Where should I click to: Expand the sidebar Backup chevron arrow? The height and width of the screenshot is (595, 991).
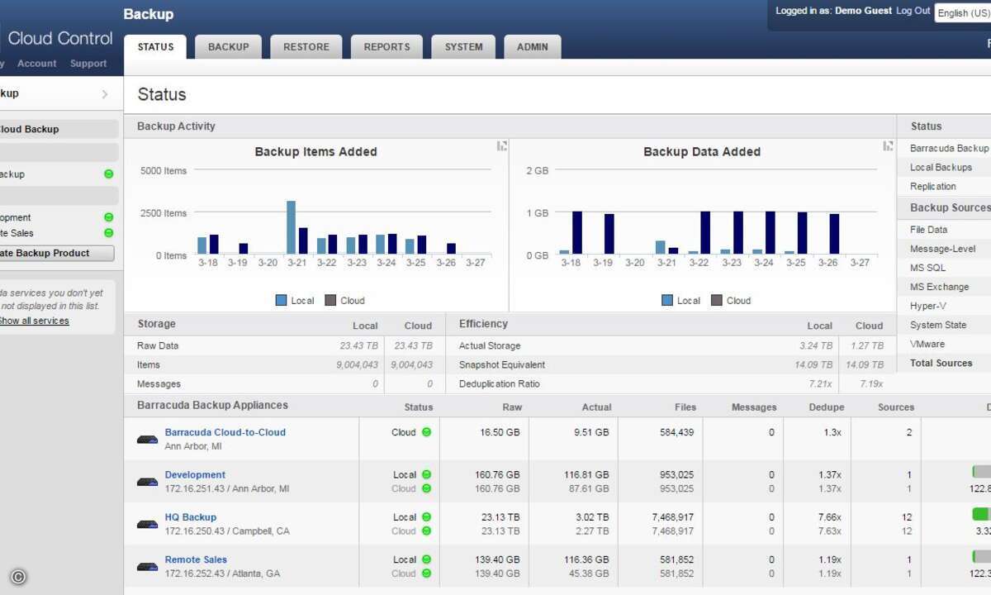(105, 94)
